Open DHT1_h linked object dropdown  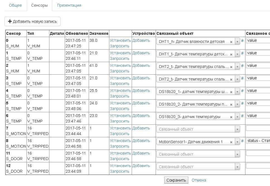[237, 41]
